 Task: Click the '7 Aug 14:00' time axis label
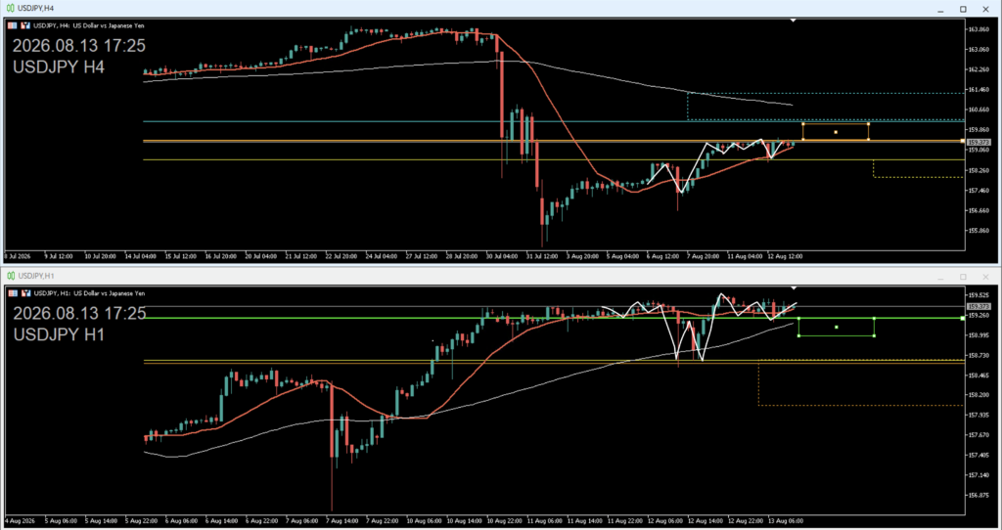click(341, 521)
